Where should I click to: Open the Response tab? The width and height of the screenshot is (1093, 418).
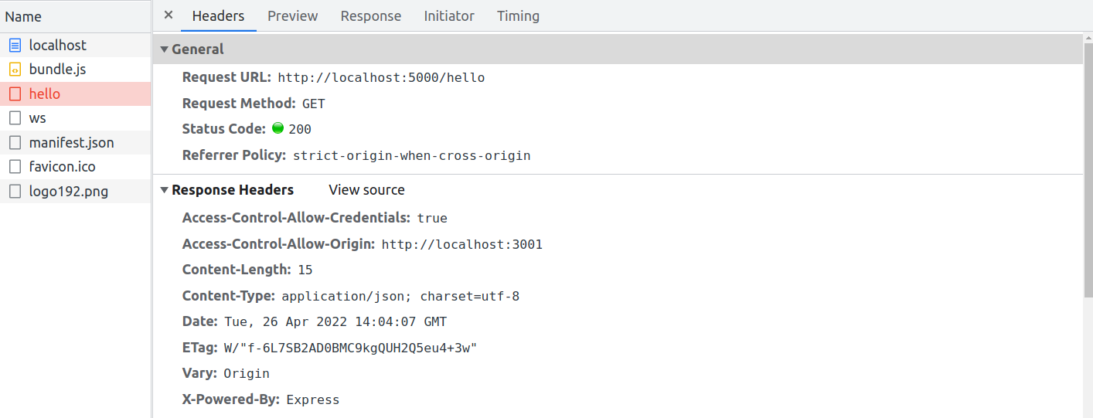(371, 15)
